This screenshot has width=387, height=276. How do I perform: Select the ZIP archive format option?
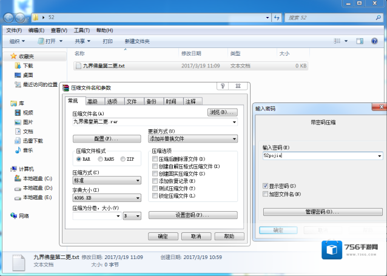(x=123, y=159)
